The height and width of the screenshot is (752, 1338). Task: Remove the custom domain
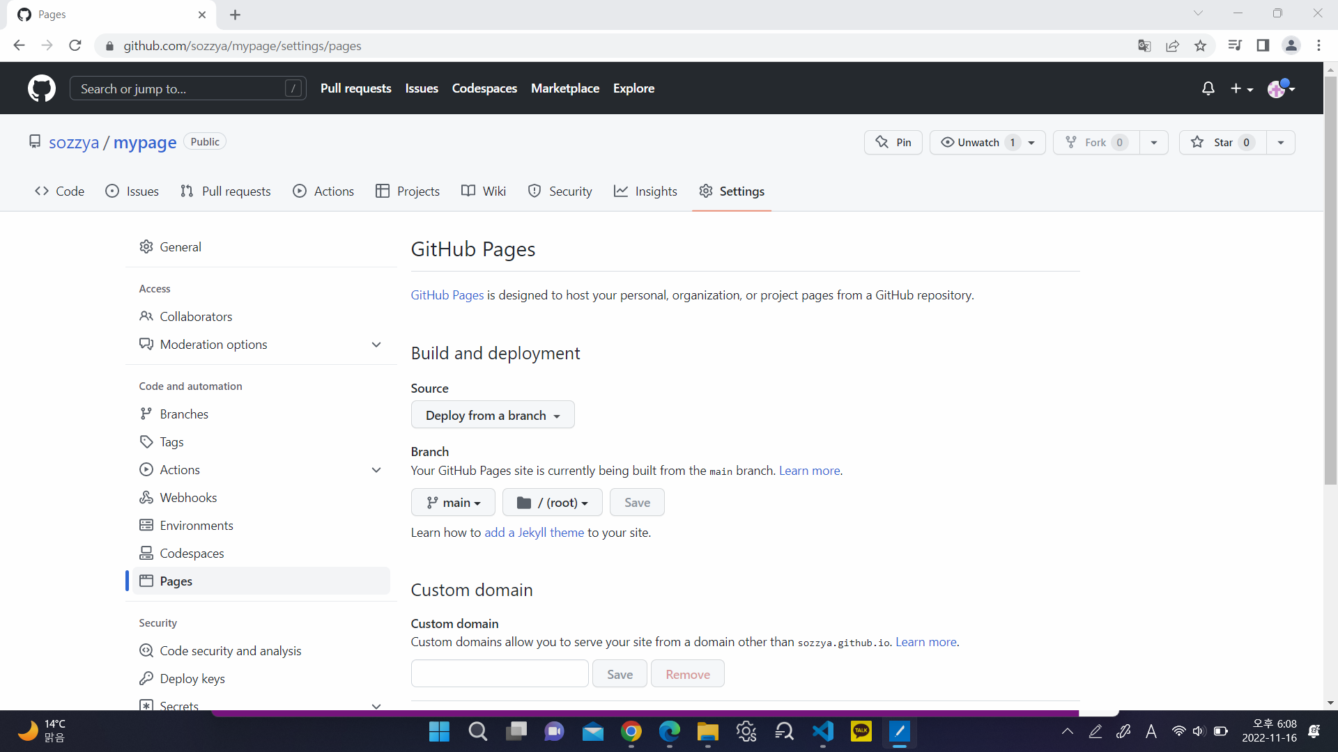688,674
